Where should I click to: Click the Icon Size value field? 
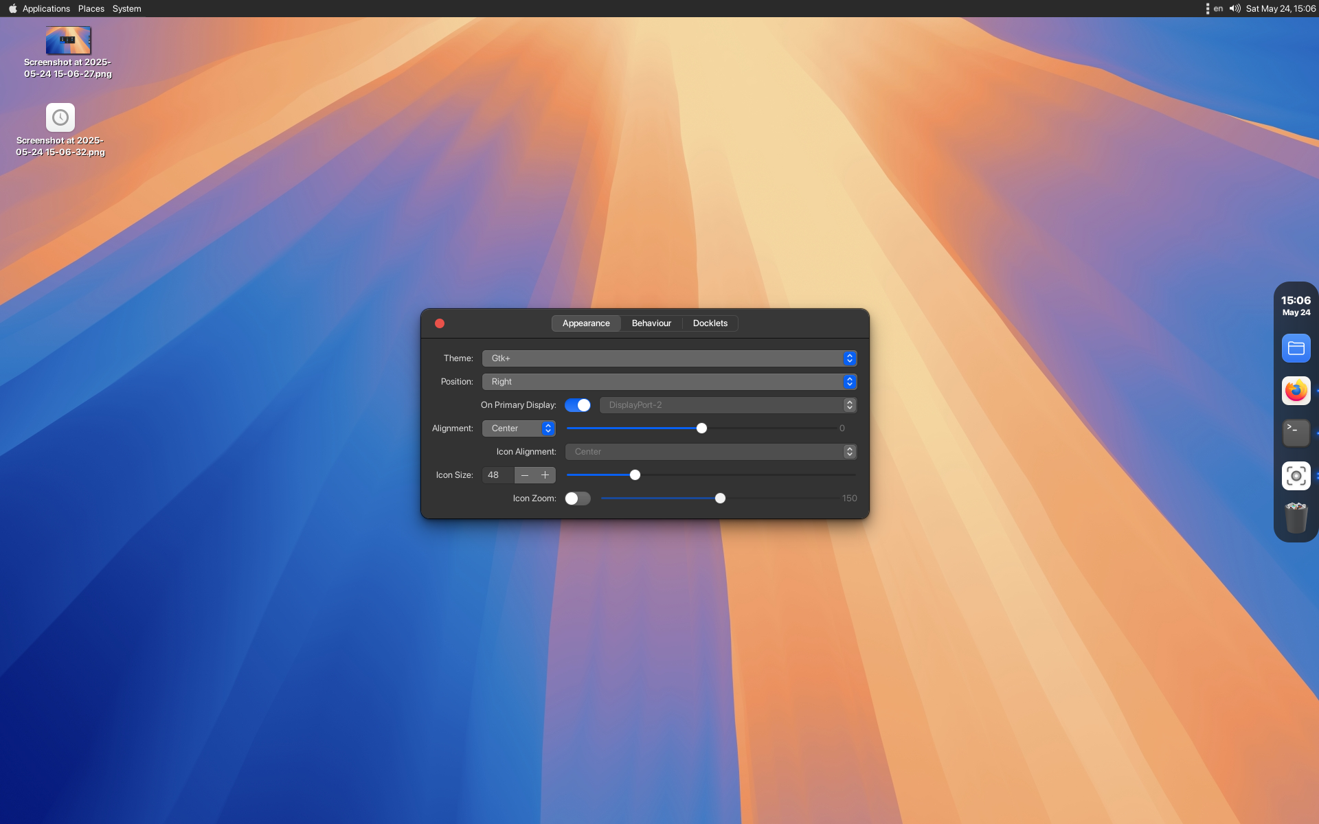tap(497, 475)
